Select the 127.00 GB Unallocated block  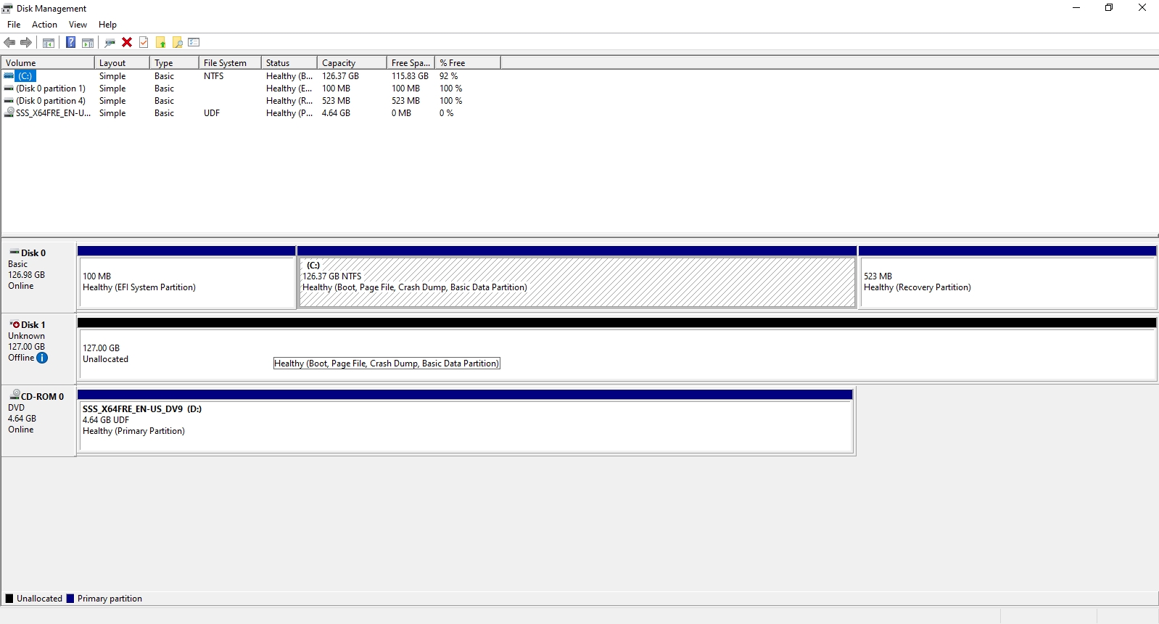(617, 353)
